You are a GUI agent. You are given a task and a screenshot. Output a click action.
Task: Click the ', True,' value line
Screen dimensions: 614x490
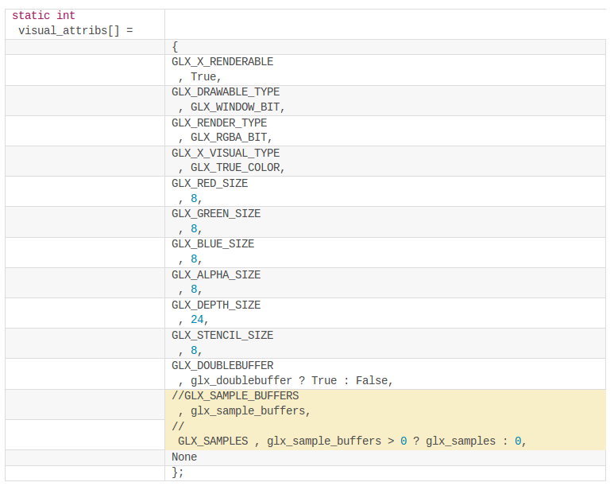click(x=199, y=77)
